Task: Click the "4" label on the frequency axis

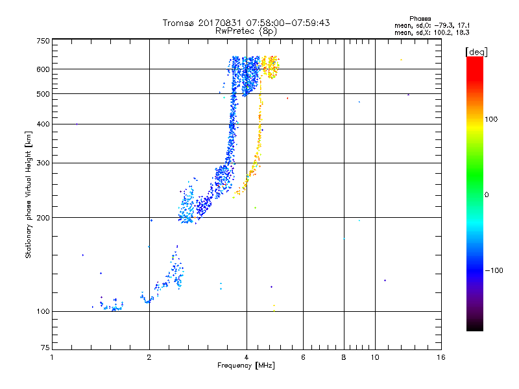Action: [x=247, y=357]
